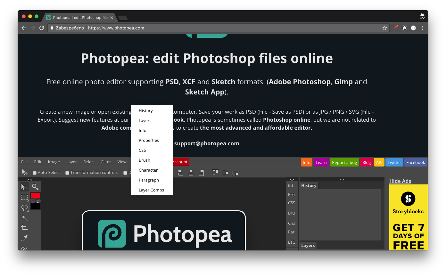
Task: Click the align left edges icon
Action: 180,173
